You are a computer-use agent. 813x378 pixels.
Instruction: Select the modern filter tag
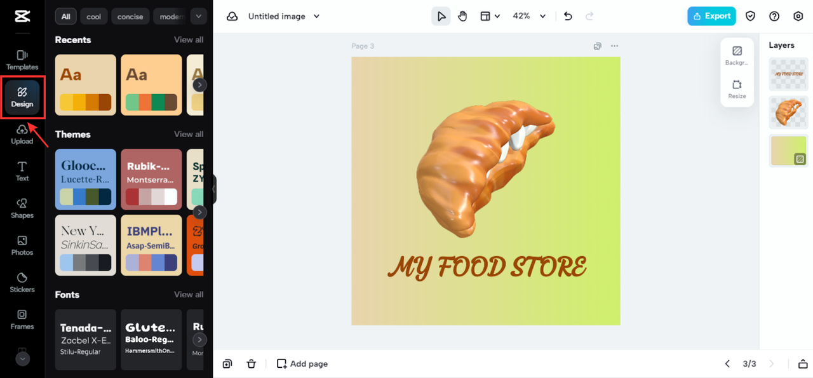(x=170, y=17)
